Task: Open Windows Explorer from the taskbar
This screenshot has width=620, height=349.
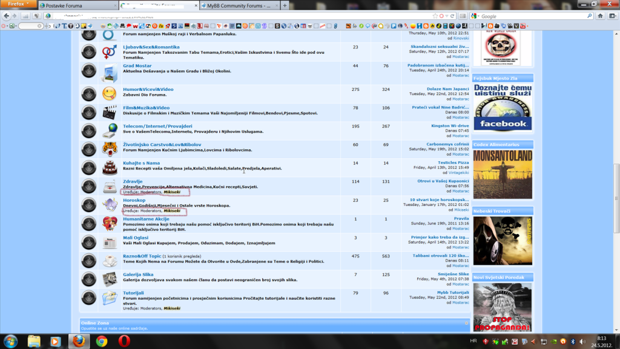Action: (34, 341)
